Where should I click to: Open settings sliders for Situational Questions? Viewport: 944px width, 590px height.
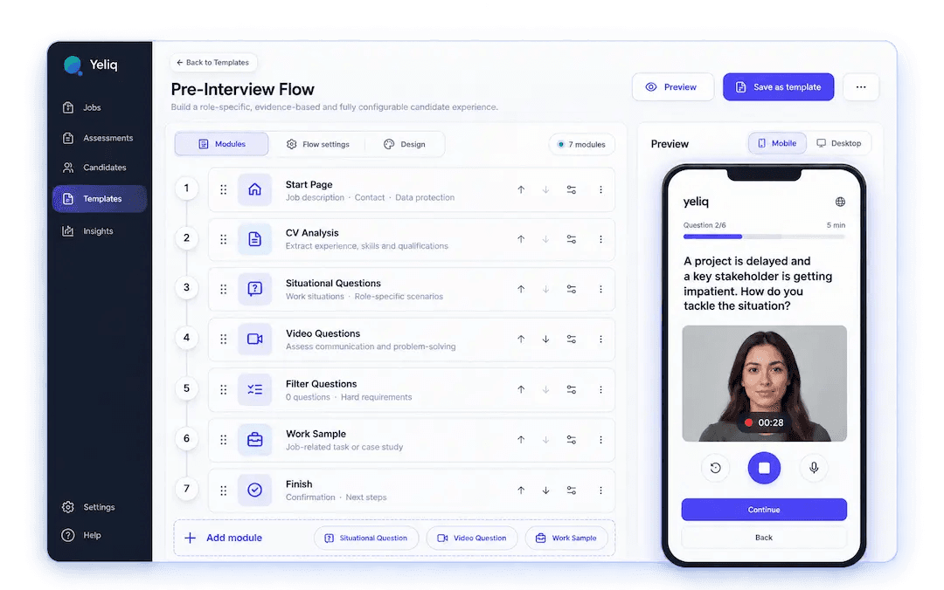point(572,289)
